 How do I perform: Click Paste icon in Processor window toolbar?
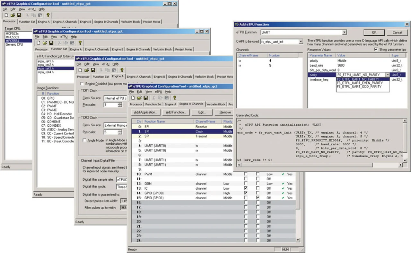40,15
